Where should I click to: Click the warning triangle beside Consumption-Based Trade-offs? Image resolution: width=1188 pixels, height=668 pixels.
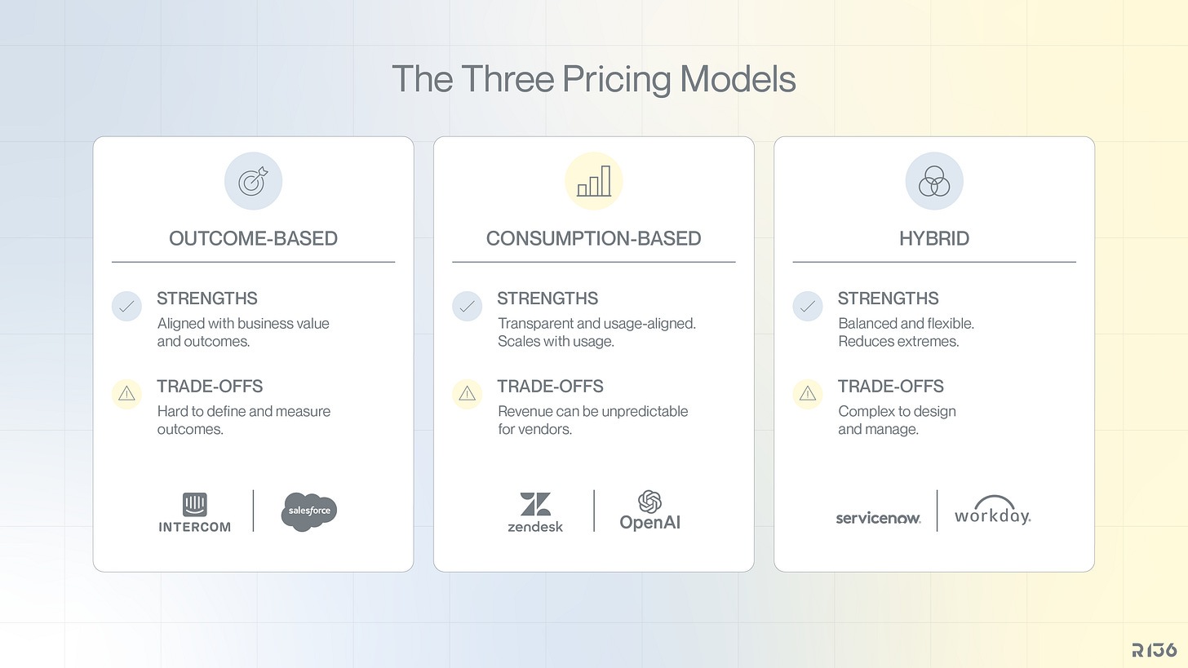coord(467,394)
